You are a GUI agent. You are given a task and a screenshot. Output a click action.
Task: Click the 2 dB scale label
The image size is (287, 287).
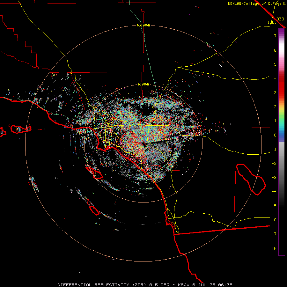275,107
